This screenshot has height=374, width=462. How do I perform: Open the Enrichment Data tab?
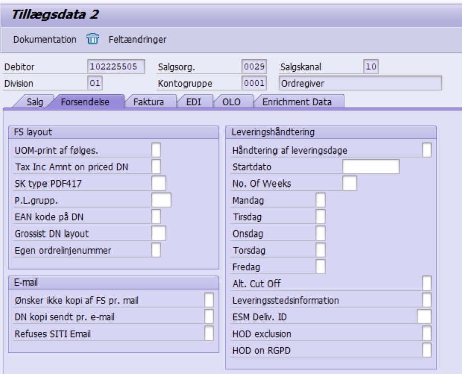tap(297, 102)
